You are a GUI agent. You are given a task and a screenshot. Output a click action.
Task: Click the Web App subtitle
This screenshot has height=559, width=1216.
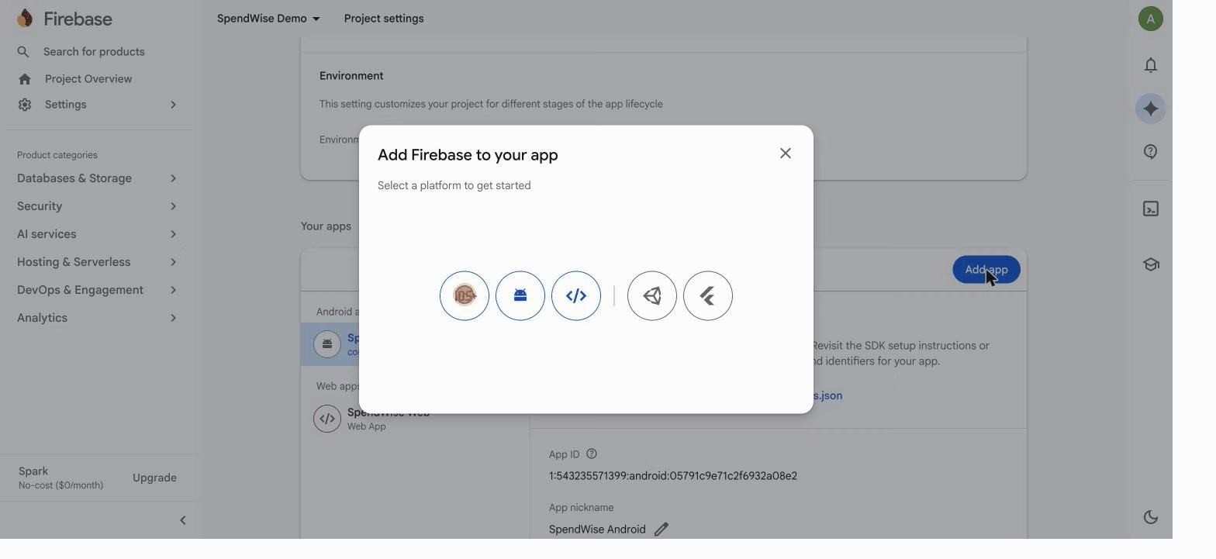pyautogui.click(x=366, y=426)
